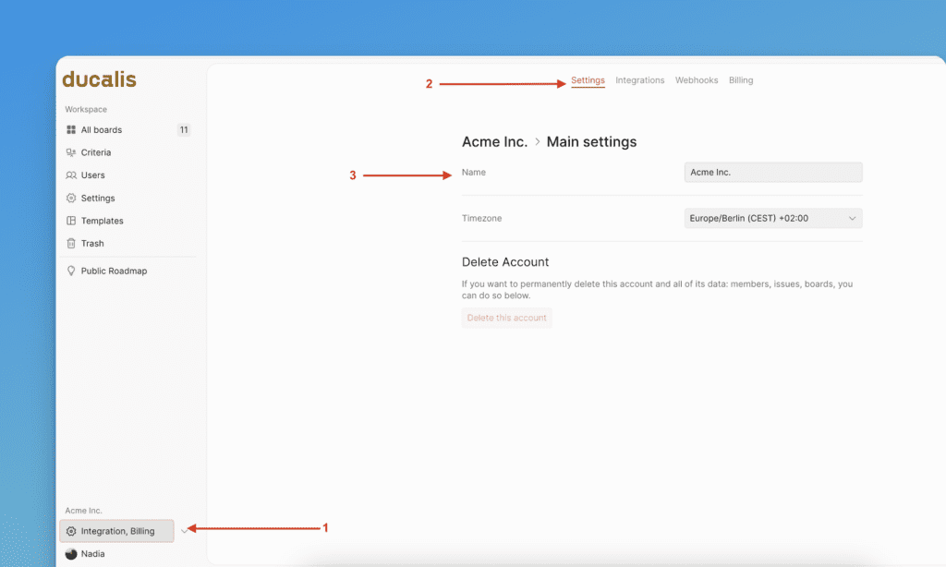Open Criteria via its sidebar icon

click(x=71, y=152)
